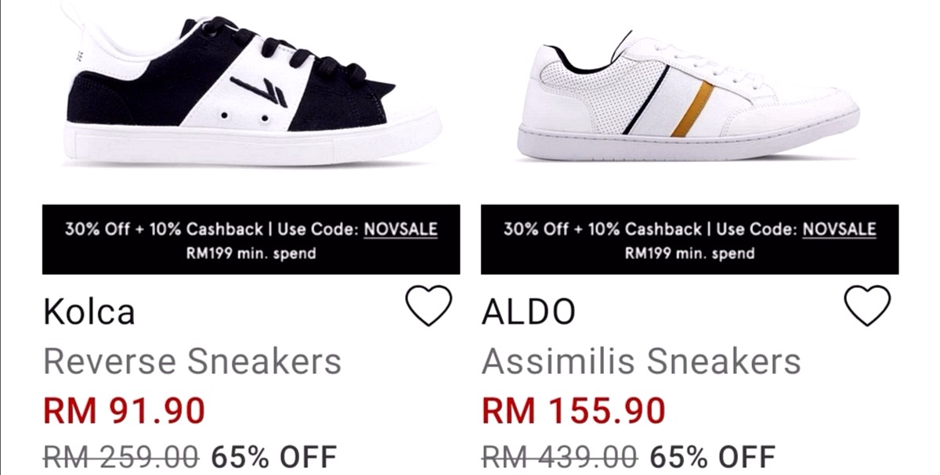Click NOVSALE code under Kolca sneakers
Screen dimensions: 940x475
400,229
